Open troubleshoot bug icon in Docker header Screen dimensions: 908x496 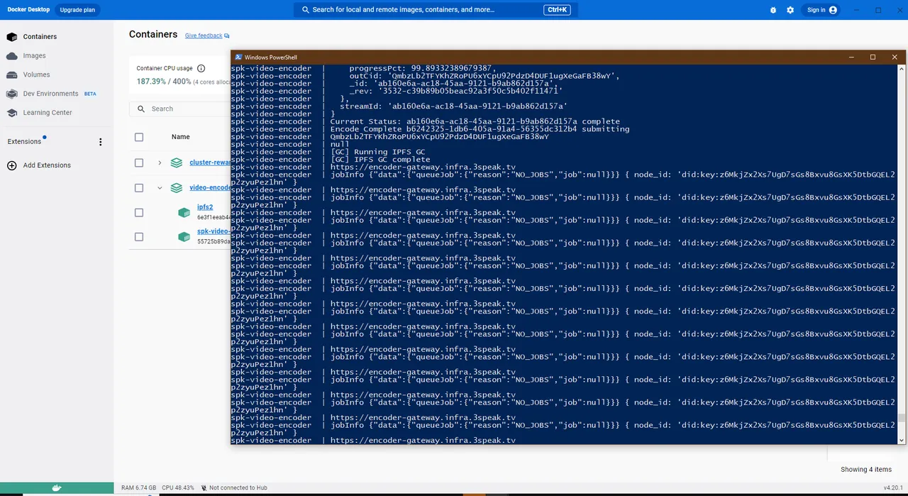(773, 10)
